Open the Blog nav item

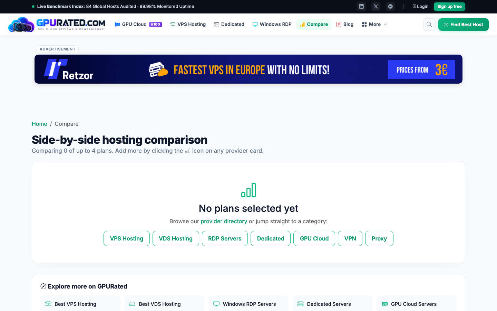coord(345,24)
